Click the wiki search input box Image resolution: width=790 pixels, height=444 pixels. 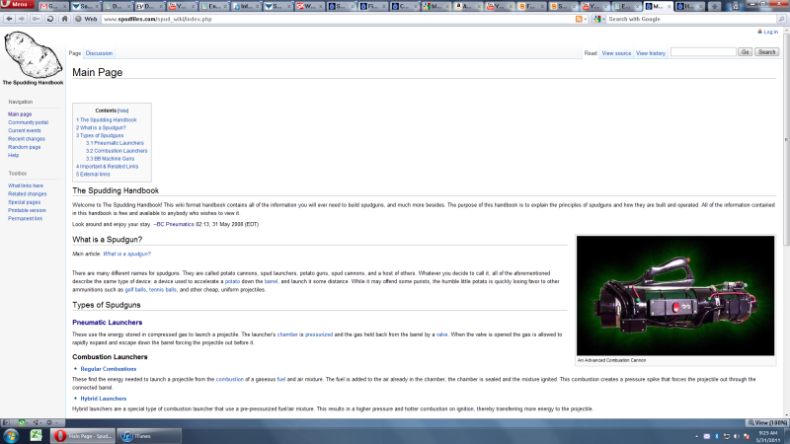tap(703, 52)
